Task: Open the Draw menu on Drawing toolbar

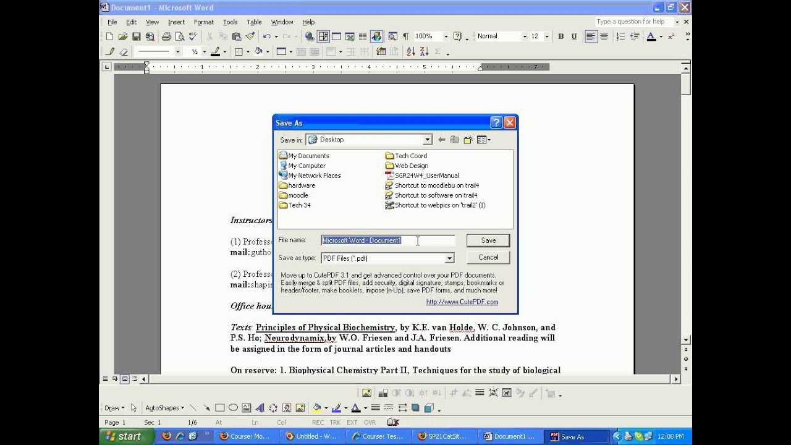Action: pos(114,408)
